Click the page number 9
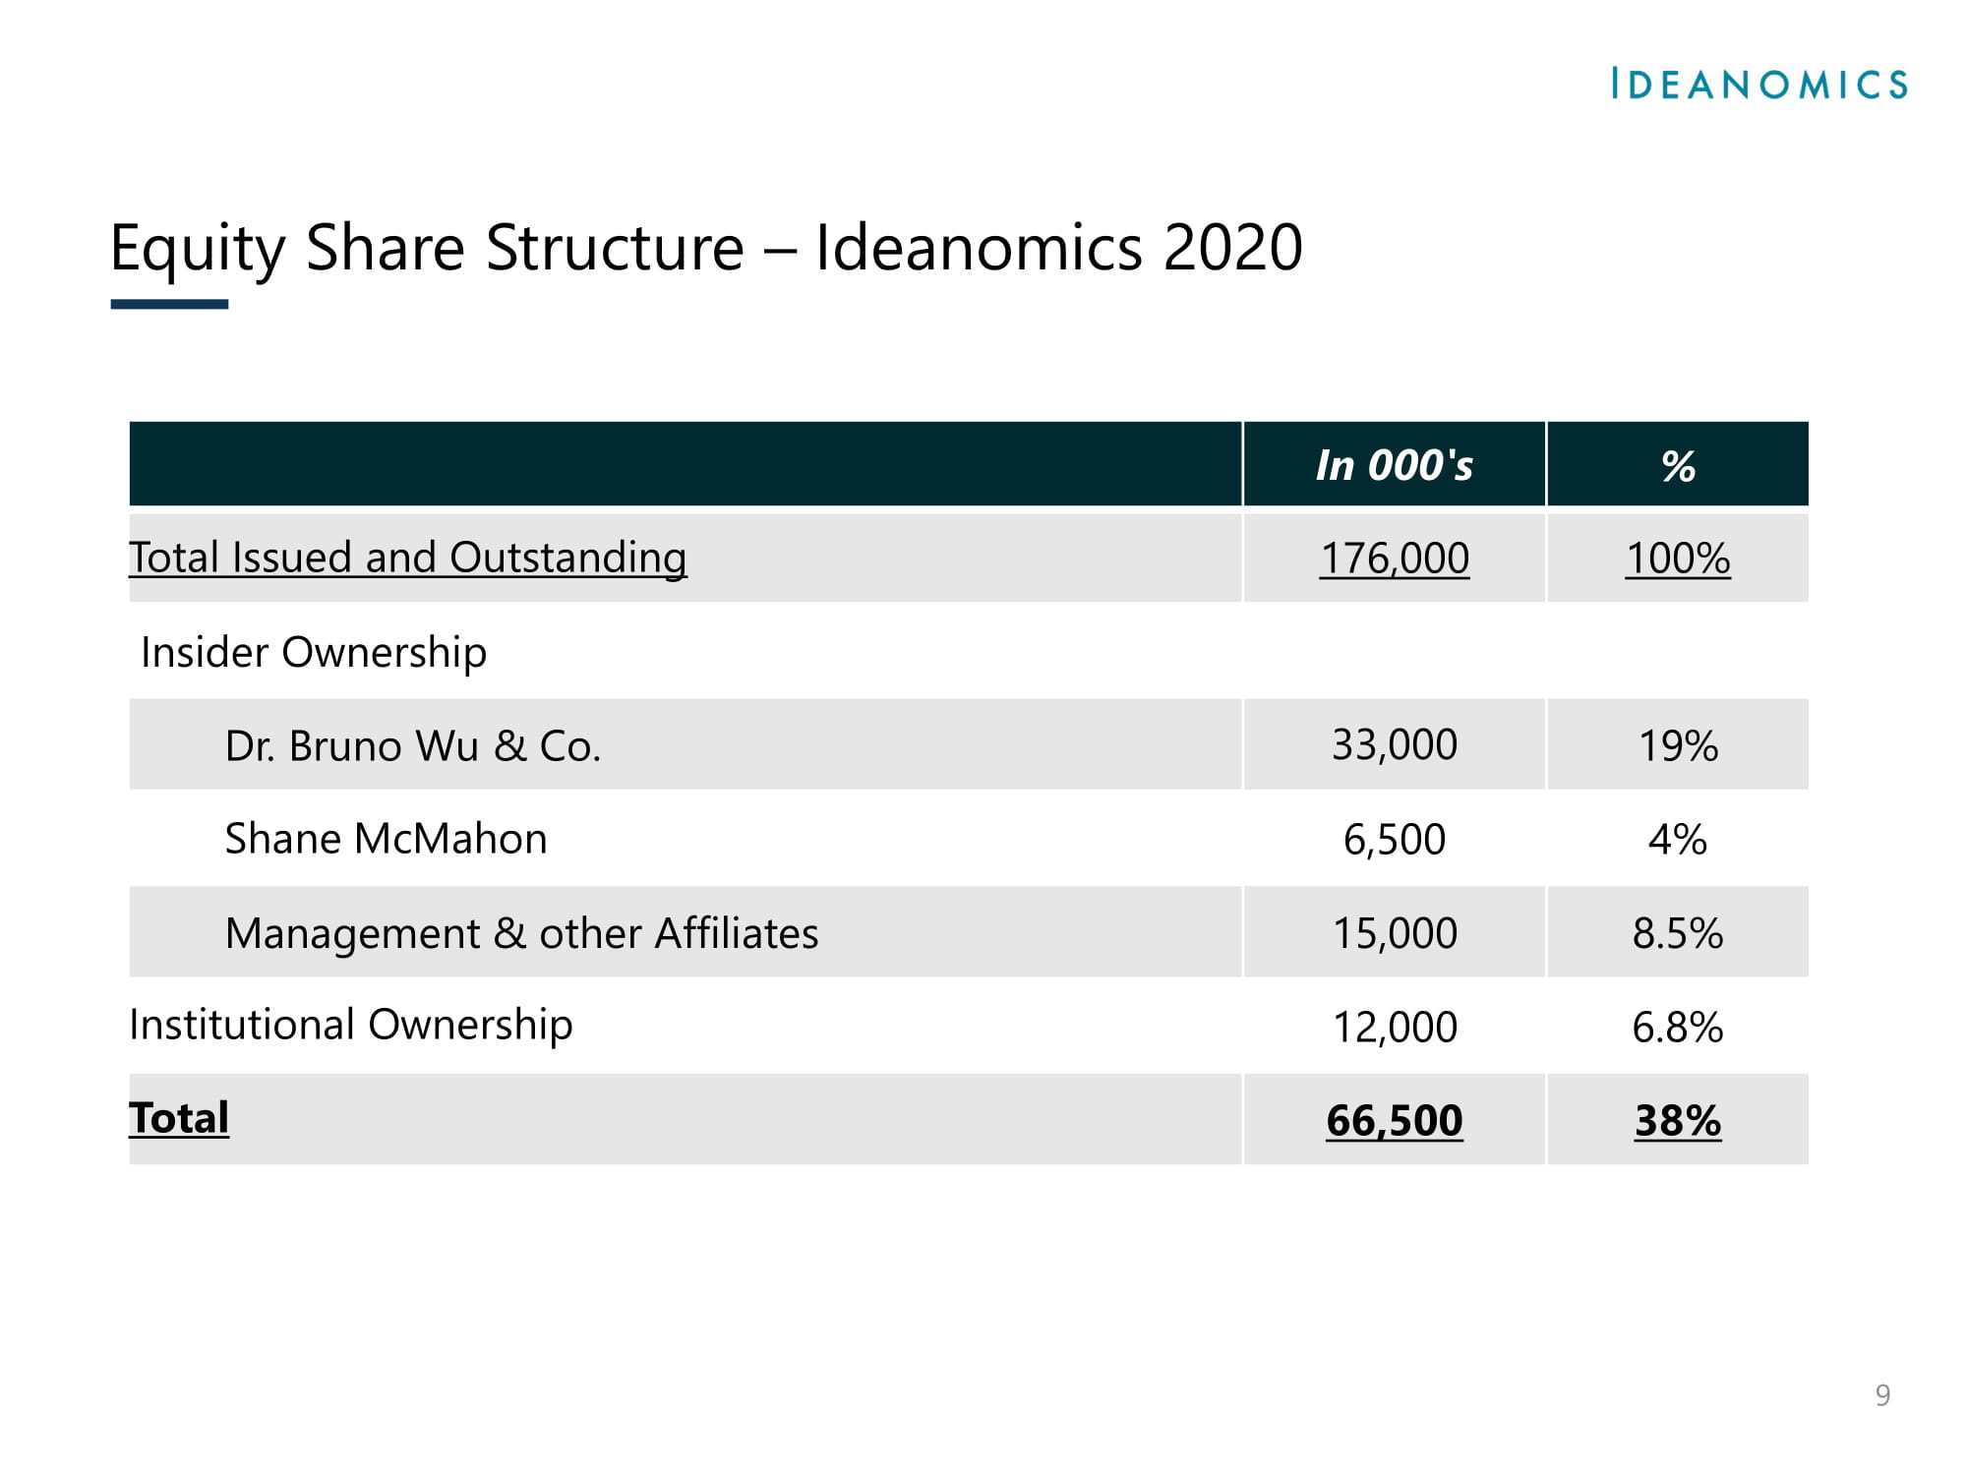 [1882, 1395]
